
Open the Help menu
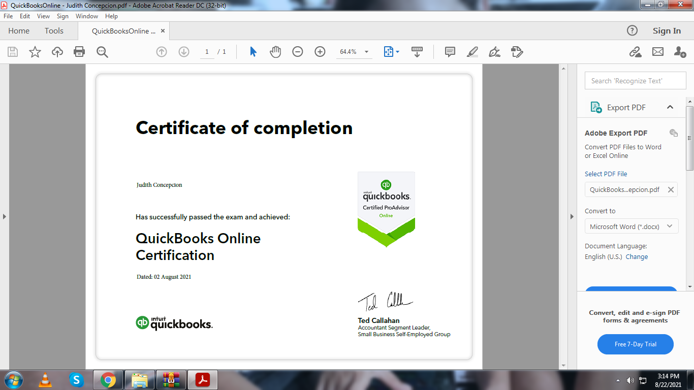tap(111, 16)
